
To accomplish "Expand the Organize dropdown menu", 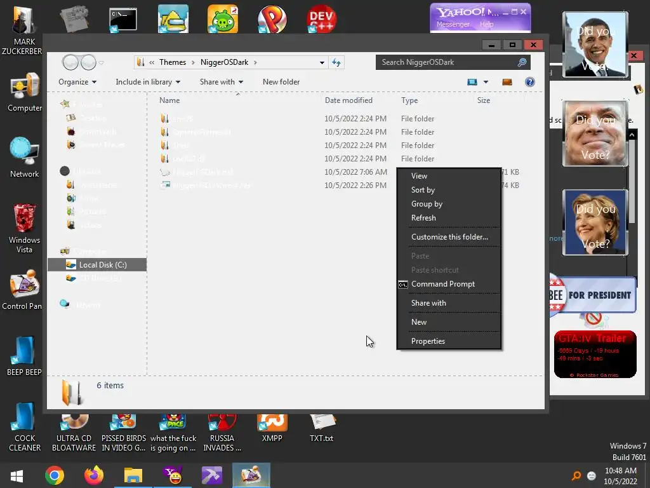I will [77, 82].
